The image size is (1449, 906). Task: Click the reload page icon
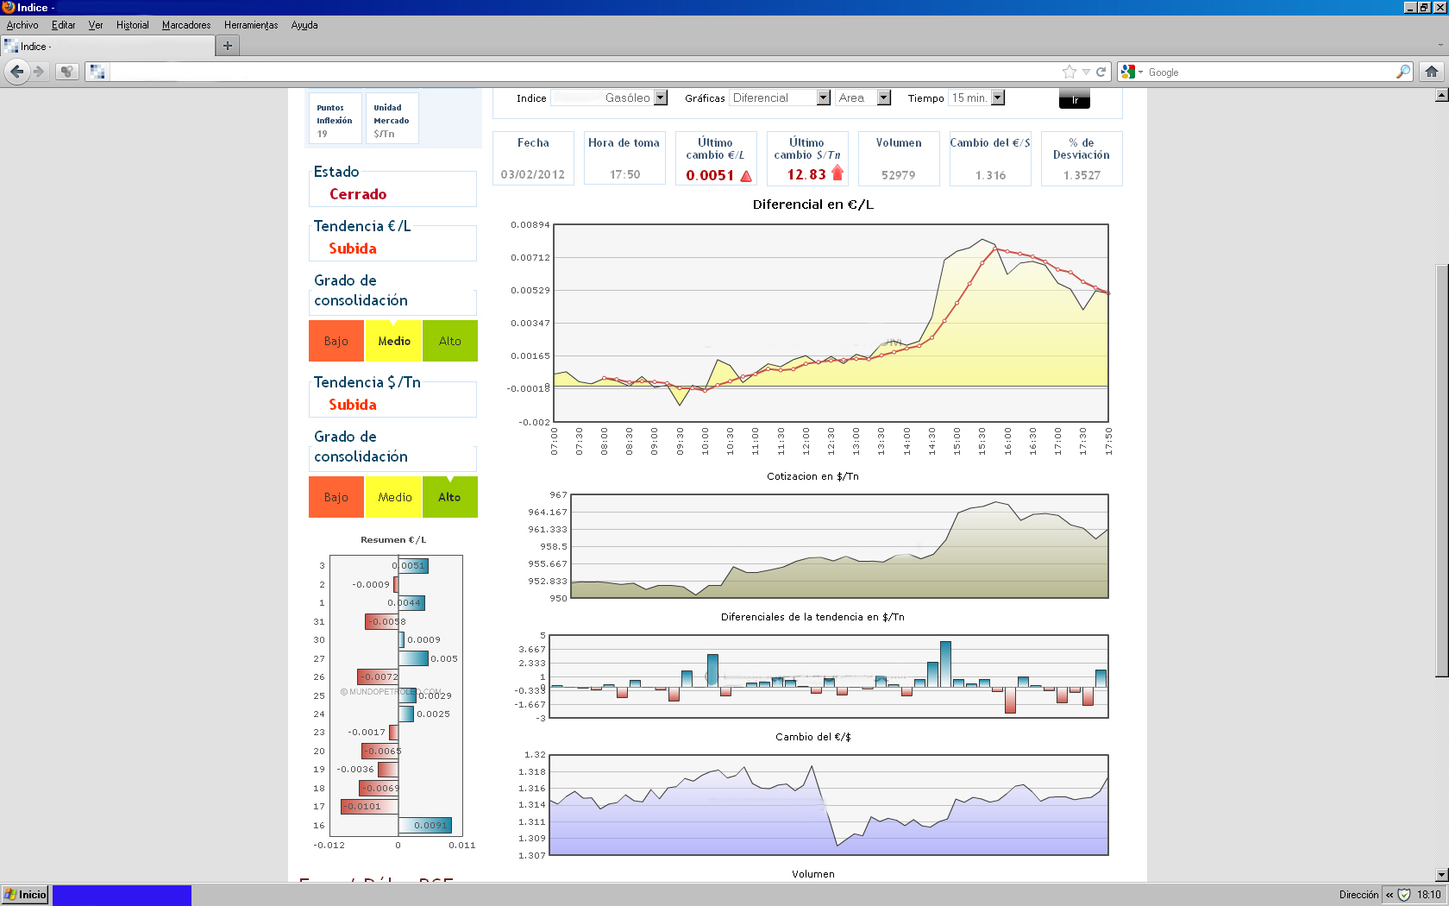1101,72
